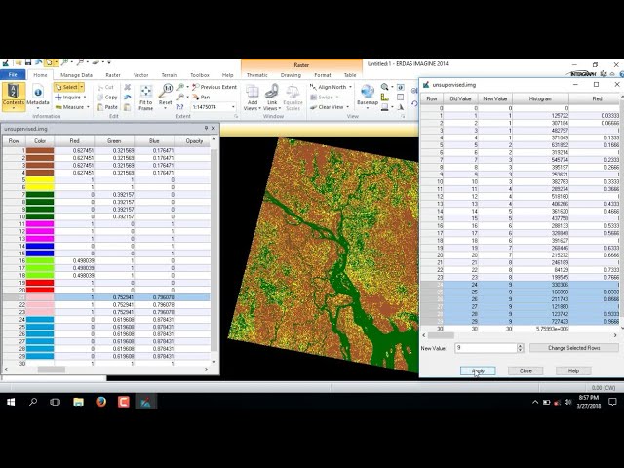The image size is (624, 468).
Task: Open the Task View taskbar icon
Action: [x=56, y=402]
